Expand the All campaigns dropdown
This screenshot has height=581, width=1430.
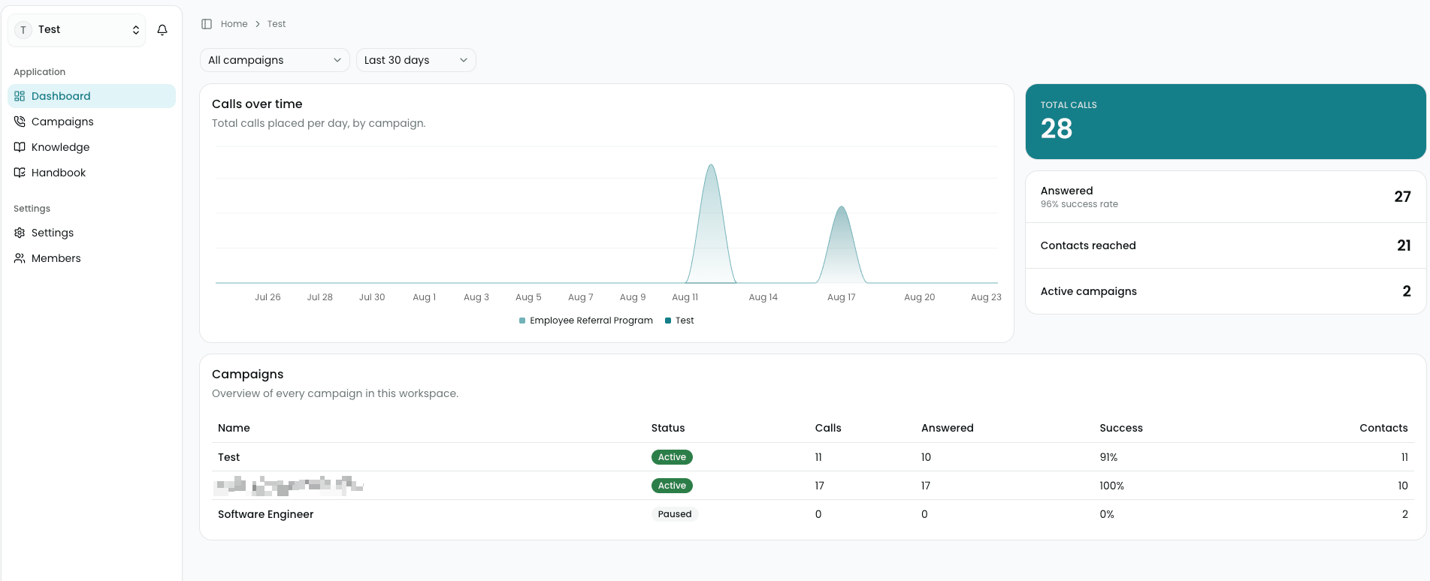click(275, 60)
